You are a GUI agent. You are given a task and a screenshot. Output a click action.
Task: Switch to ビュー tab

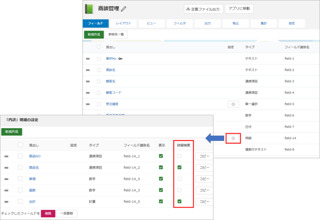(151, 23)
